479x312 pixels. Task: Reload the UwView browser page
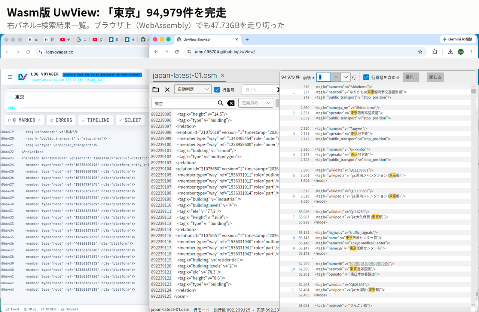click(177, 52)
